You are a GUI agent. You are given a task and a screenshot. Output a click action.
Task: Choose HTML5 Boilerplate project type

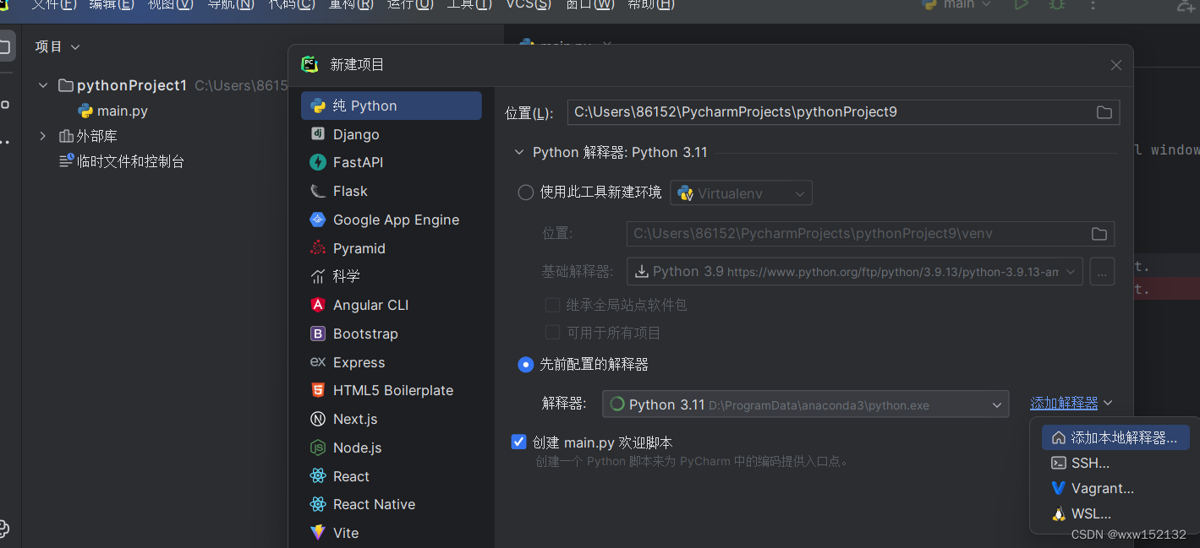click(391, 390)
